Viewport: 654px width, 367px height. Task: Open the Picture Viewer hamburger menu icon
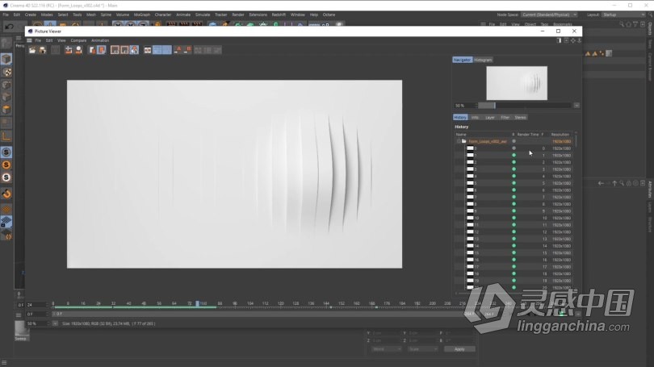pyautogui.click(x=29, y=40)
